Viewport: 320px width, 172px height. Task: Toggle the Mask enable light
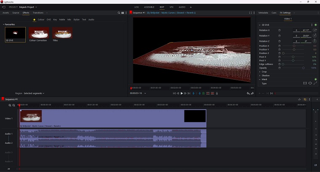pos(316,79)
